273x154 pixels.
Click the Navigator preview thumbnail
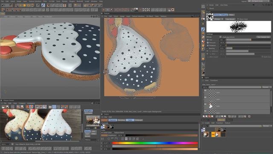click(x=93, y=120)
